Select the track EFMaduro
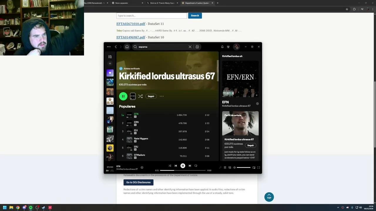Screen dimensions: 376x211 click(x=167, y=156)
